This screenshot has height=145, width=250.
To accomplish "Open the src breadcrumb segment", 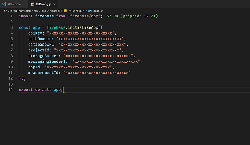I will 44,11.
